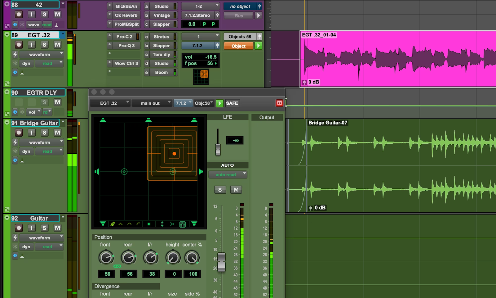
Task: Click the main volume fader in panner
Action: point(221,262)
